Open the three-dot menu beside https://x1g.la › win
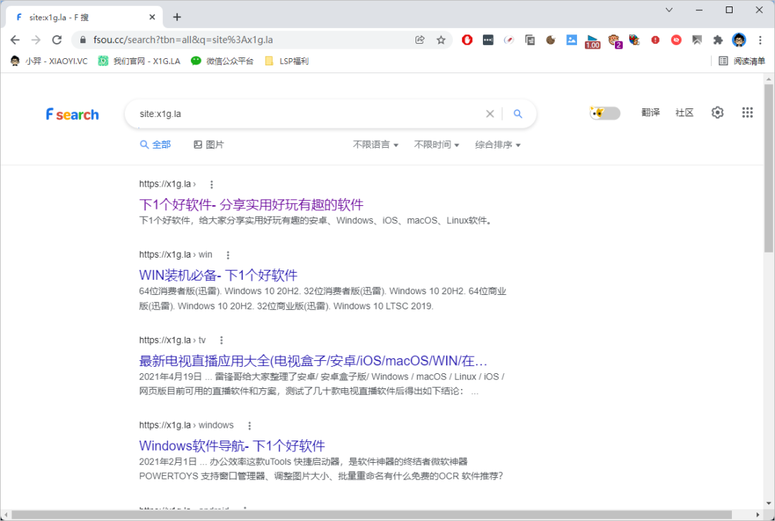 (x=228, y=255)
